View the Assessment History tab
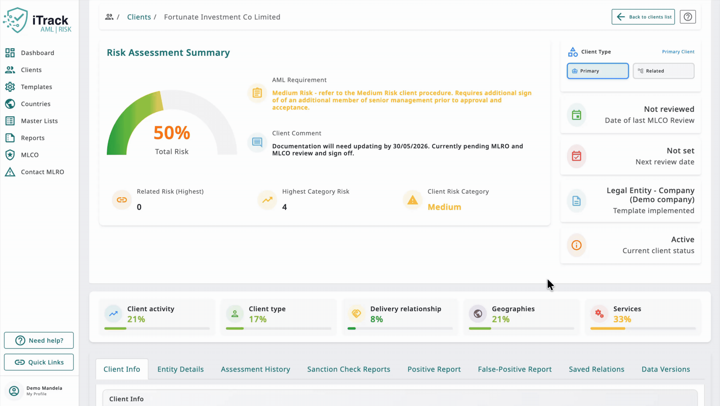 (255, 369)
